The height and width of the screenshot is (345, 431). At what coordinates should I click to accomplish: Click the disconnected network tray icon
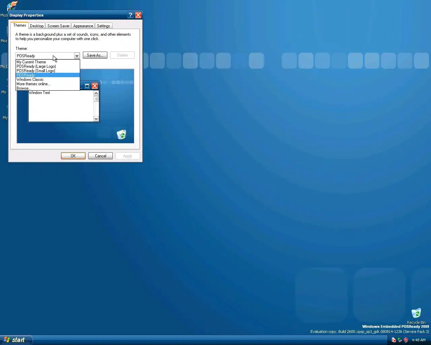pos(394,340)
